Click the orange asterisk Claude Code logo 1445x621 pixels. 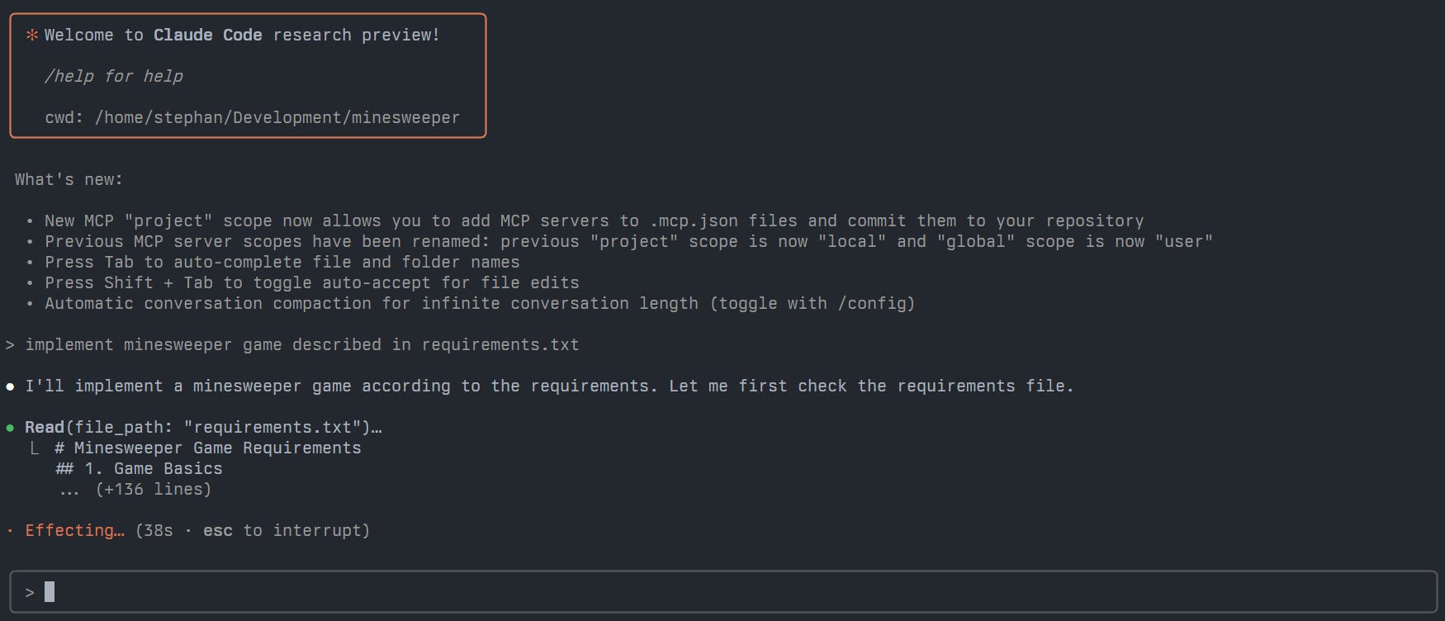[x=32, y=36]
